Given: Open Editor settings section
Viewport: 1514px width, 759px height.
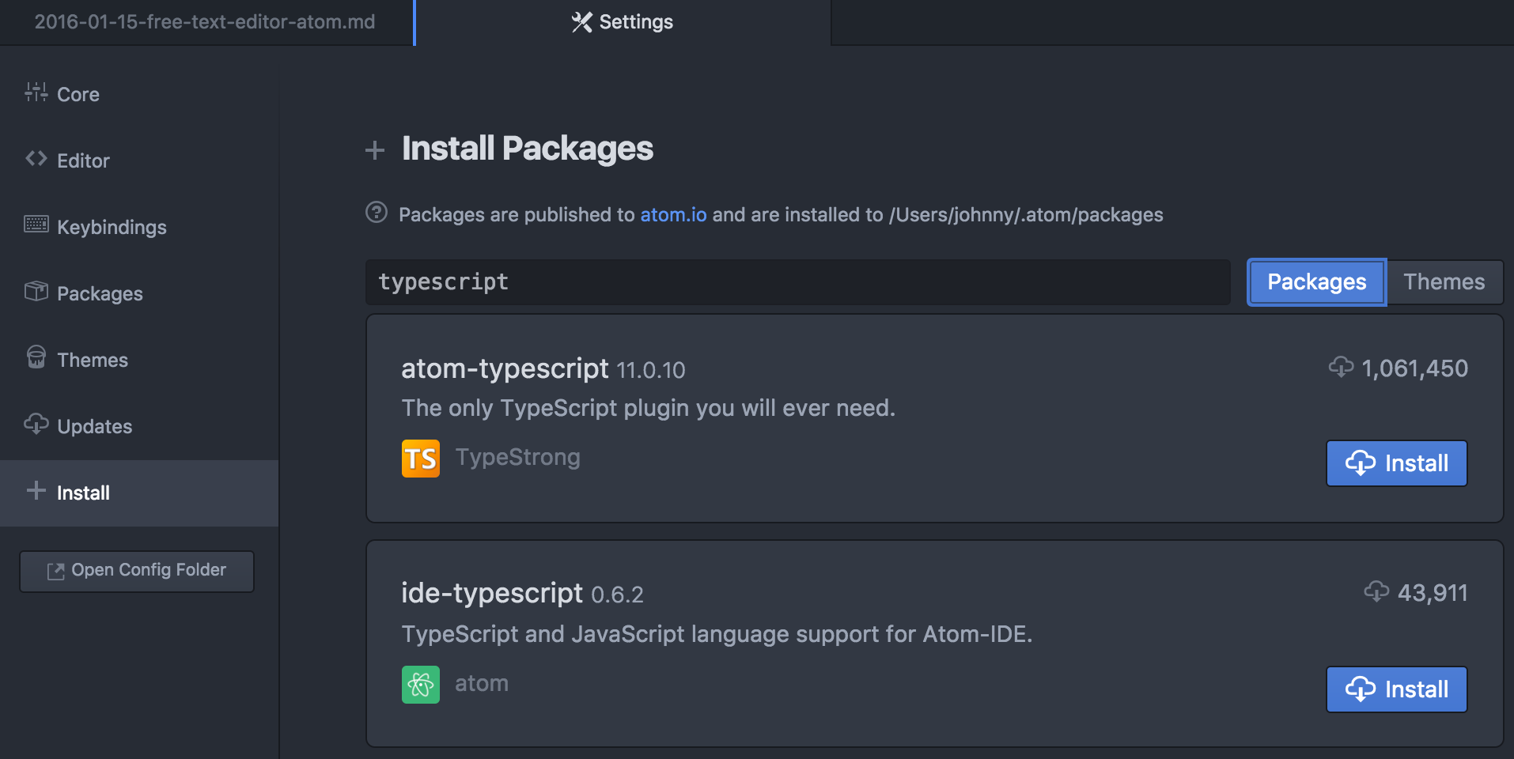Looking at the screenshot, I should (139, 160).
